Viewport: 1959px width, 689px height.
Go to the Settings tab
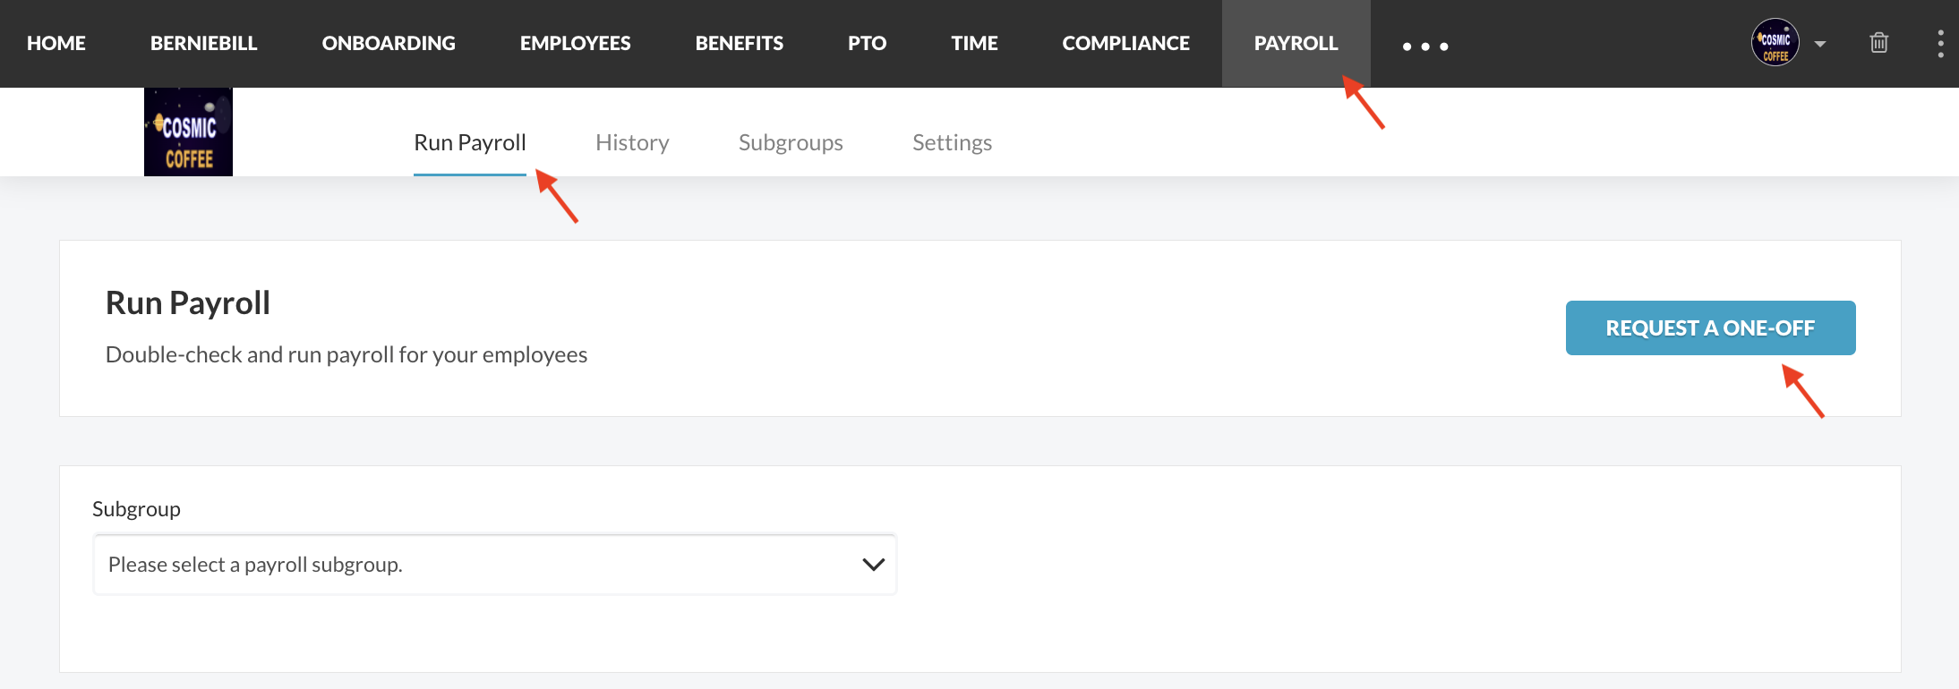pos(952,142)
